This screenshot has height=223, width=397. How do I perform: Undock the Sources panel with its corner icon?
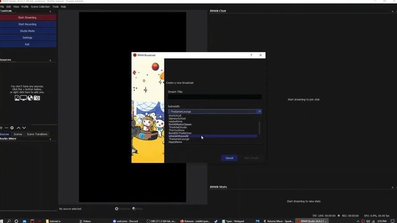coord(50,60)
